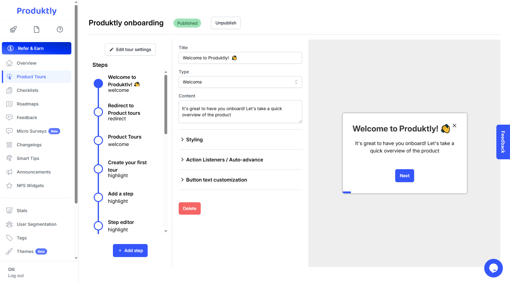Open the Type dropdown showing Welcome

(240, 82)
